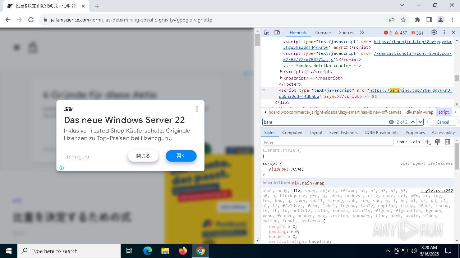This screenshot has height=258, width=460.
Task: Open the Event Listeners tab
Action: (343, 133)
